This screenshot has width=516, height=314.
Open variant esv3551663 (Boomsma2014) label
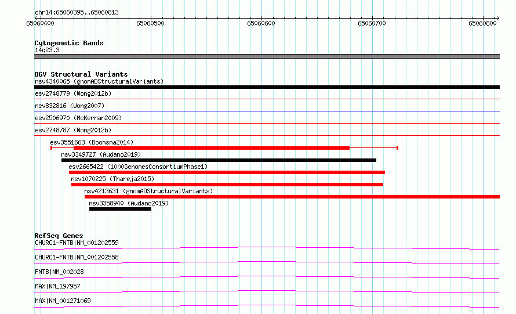pos(92,142)
